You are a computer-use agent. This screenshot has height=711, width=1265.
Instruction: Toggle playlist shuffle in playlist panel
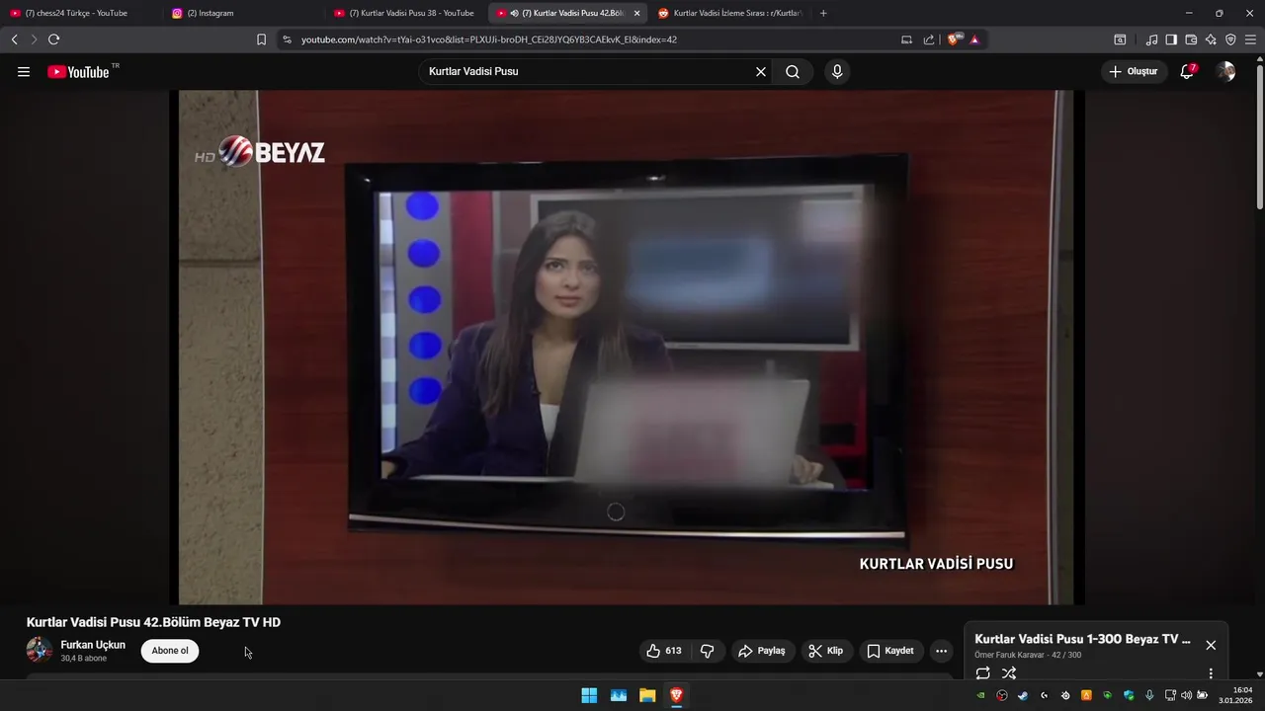1009,673
